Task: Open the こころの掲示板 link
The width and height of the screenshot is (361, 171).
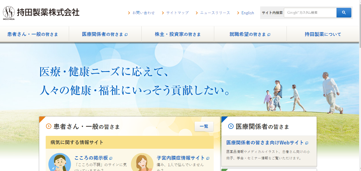Action: (x=91, y=158)
